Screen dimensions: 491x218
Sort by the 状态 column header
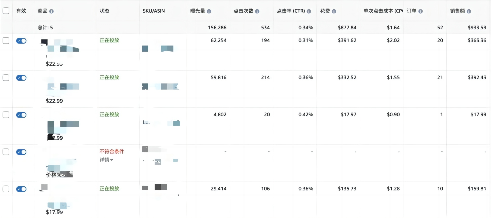(104, 11)
